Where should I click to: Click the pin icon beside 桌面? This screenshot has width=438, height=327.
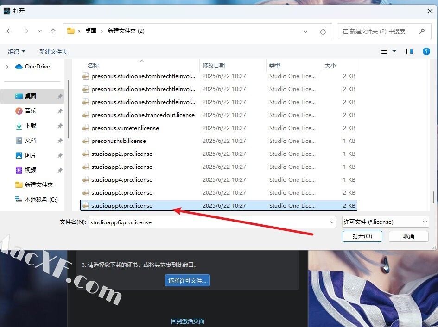click(x=60, y=97)
